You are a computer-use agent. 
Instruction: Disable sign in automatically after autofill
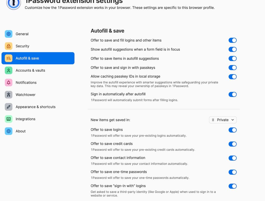pyautogui.click(x=232, y=95)
